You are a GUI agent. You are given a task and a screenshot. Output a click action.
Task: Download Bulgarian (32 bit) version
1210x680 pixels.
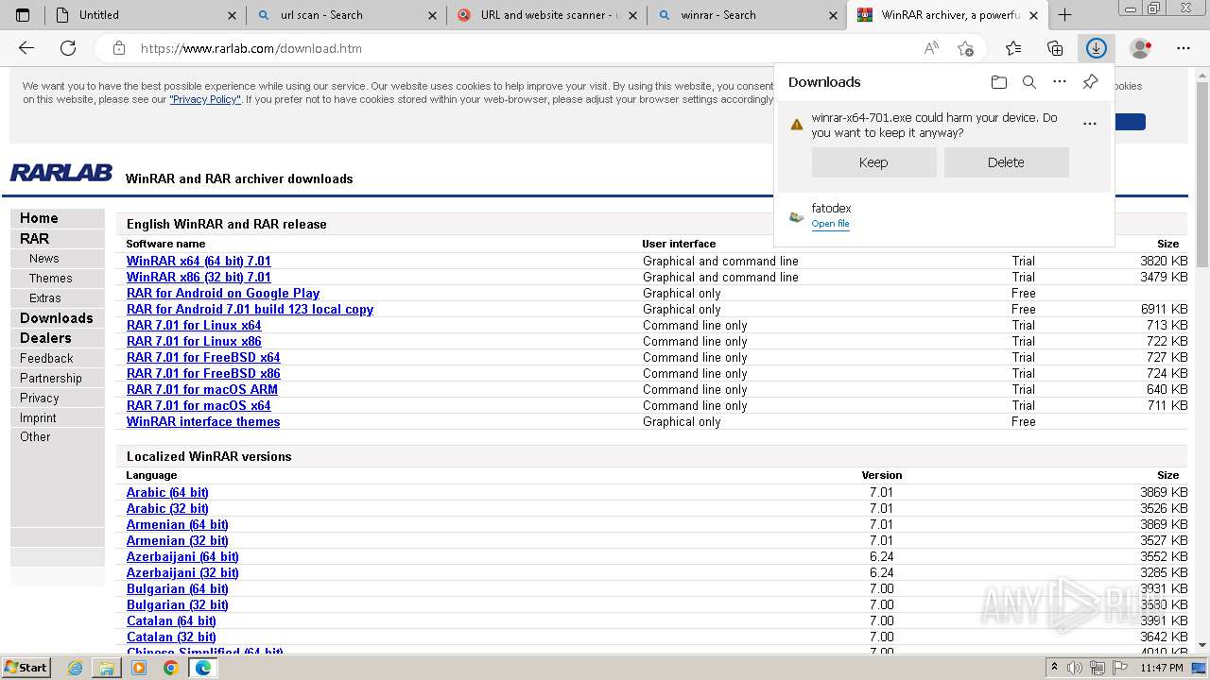177,605
